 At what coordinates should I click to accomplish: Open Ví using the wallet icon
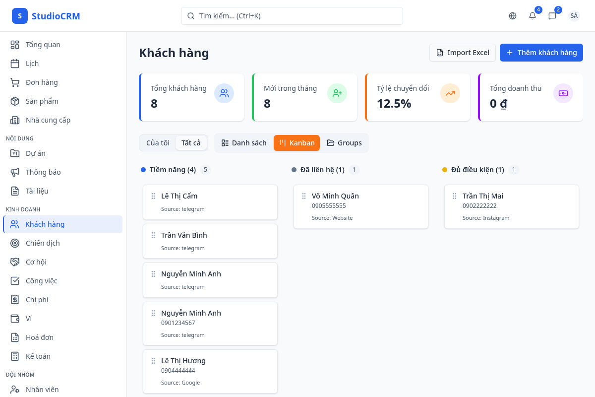(14, 318)
